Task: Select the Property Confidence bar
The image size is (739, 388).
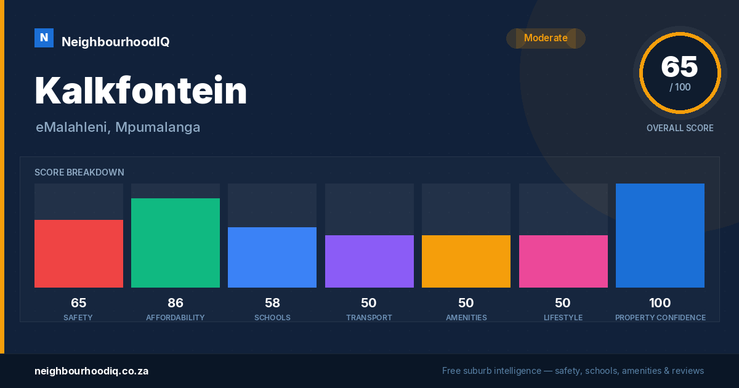Action: coord(660,235)
